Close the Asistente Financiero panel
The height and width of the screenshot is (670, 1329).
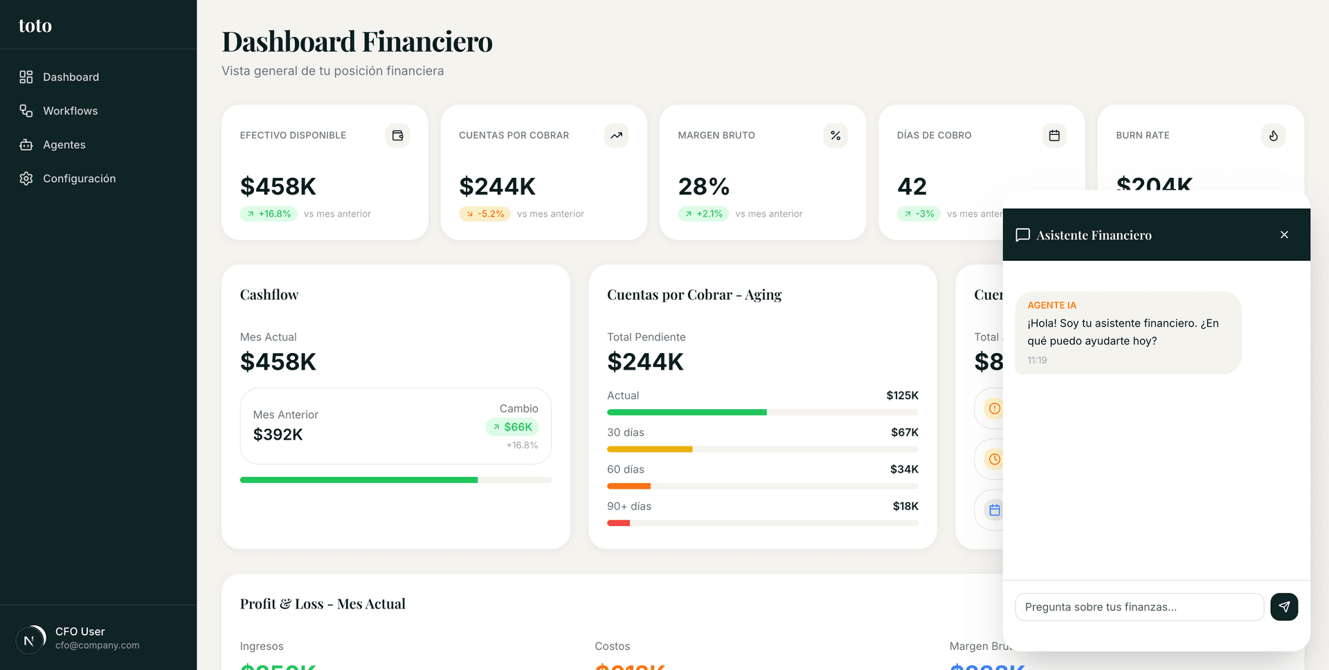pyautogui.click(x=1284, y=235)
